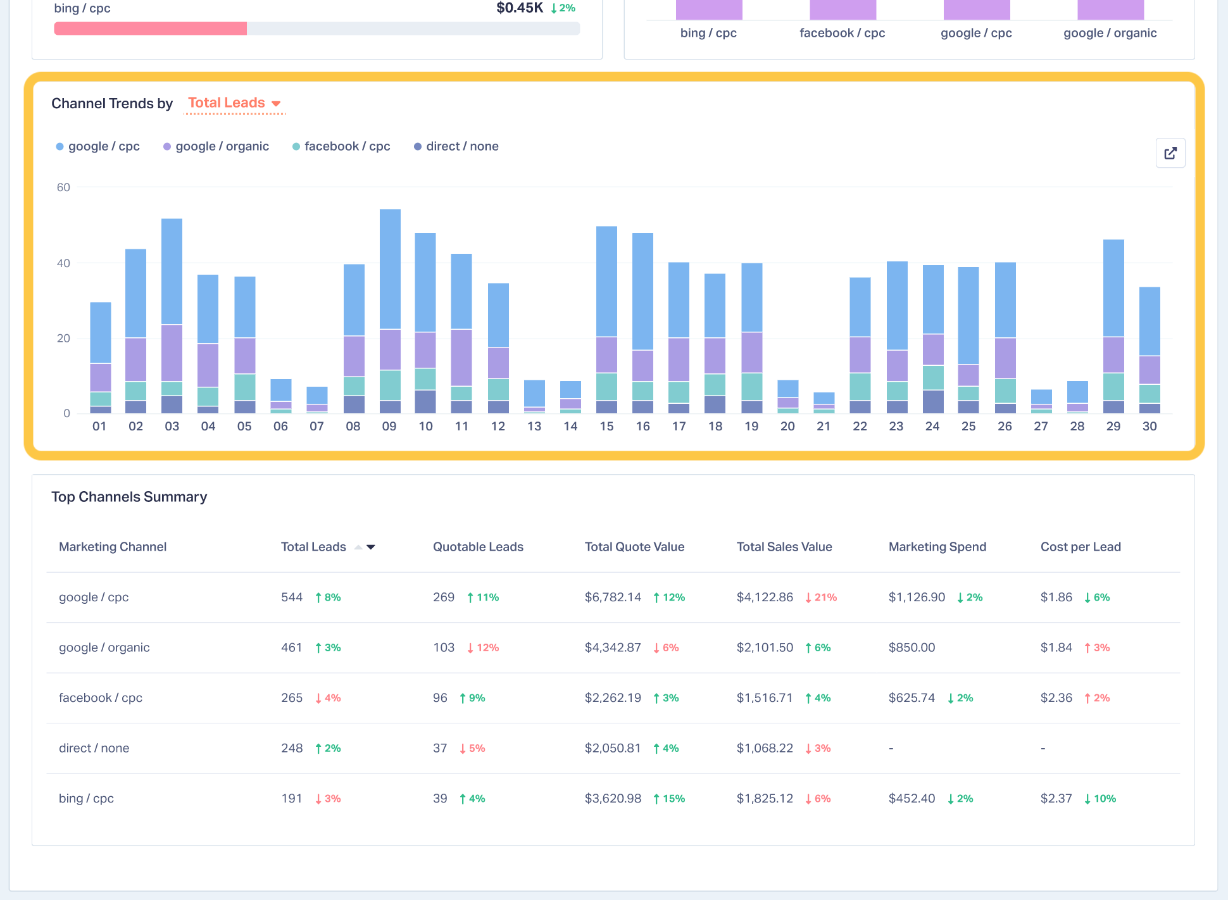
Task: Sort ascending by Total Leads column arrow
Action: tap(358, 547)
